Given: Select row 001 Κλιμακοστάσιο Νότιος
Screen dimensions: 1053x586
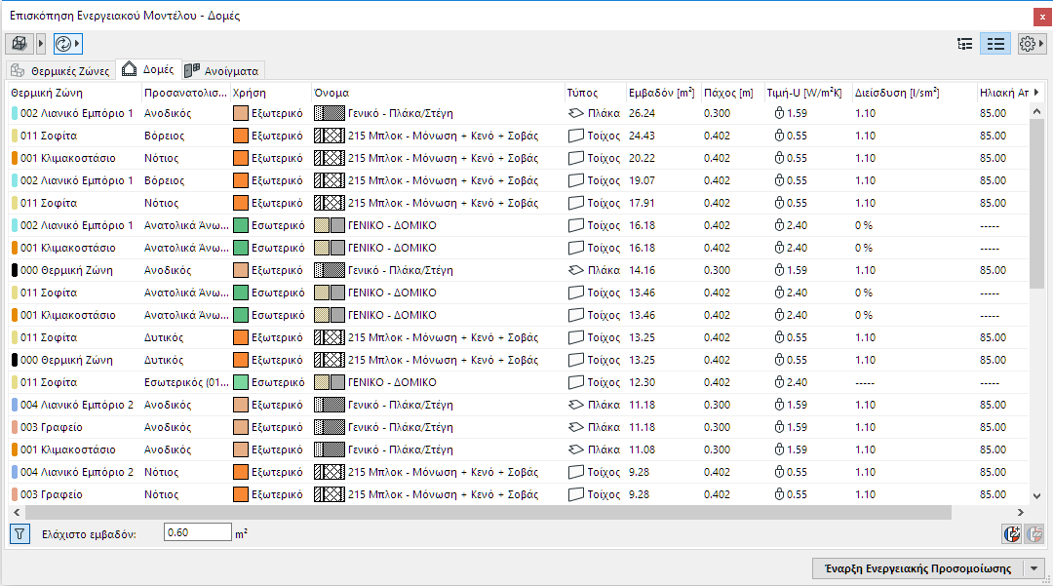Looking at the screenshot, I should pos(518,158).
